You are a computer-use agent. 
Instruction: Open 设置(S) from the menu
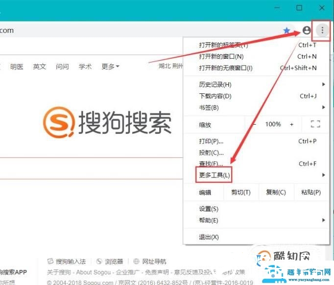pyautogui.click(x=257, y=209)
